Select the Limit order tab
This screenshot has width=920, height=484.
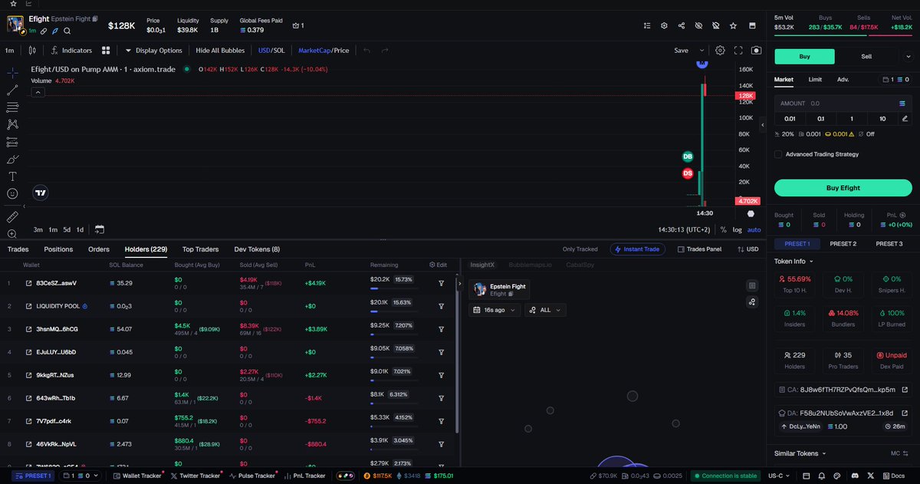pos(815,79)
